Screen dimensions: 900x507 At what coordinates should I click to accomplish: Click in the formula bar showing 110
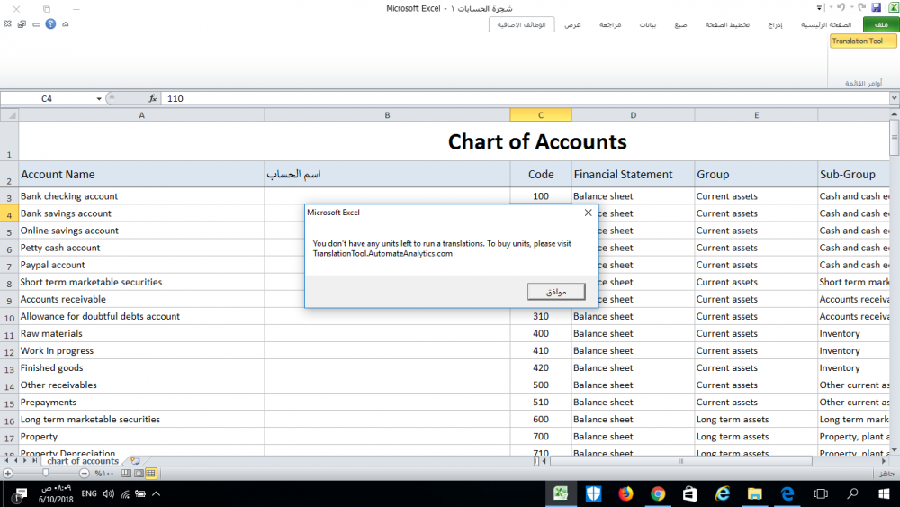click(x=526, y=99)
